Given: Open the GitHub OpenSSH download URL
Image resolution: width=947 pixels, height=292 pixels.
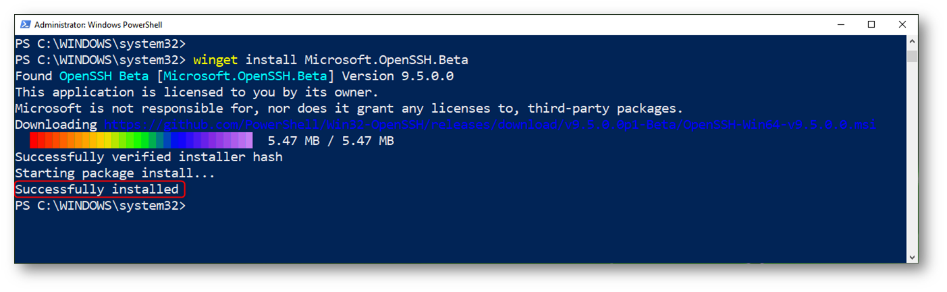Looking at the screenshot, I should [490, 125].
